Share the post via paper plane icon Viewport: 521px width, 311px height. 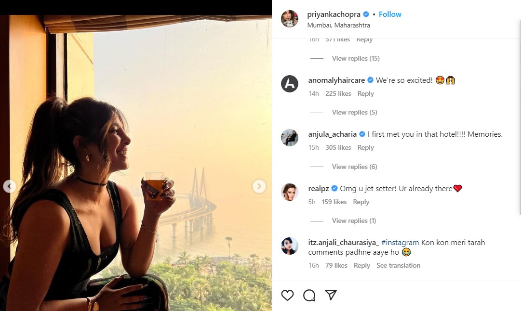[x=331, y=295]
